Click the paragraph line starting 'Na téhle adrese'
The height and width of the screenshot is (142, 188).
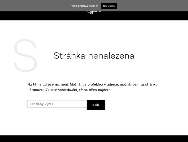point(92,84)
